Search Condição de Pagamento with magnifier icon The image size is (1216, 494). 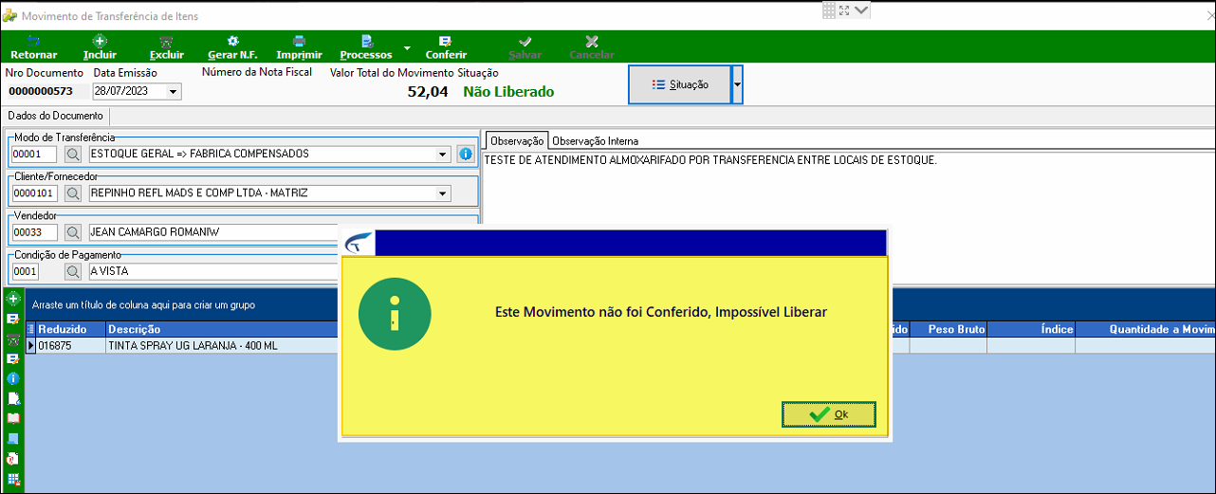73,272
